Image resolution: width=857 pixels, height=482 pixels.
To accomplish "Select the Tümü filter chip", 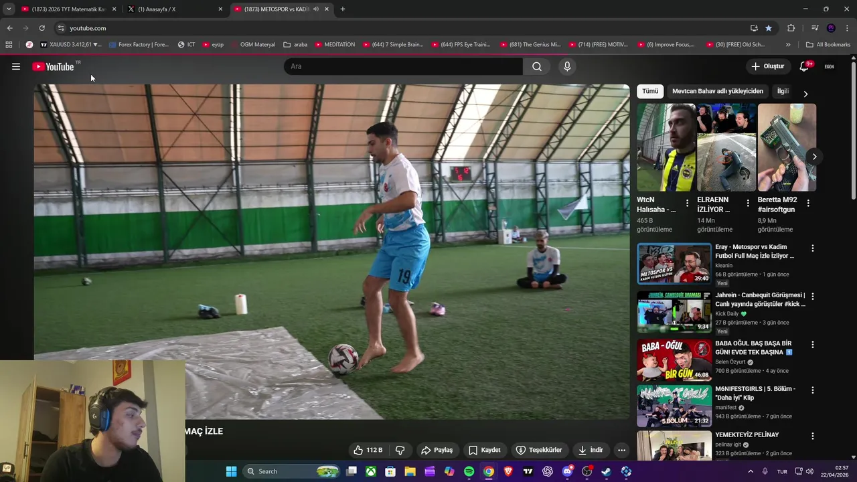I will click(x=650, y=91).
